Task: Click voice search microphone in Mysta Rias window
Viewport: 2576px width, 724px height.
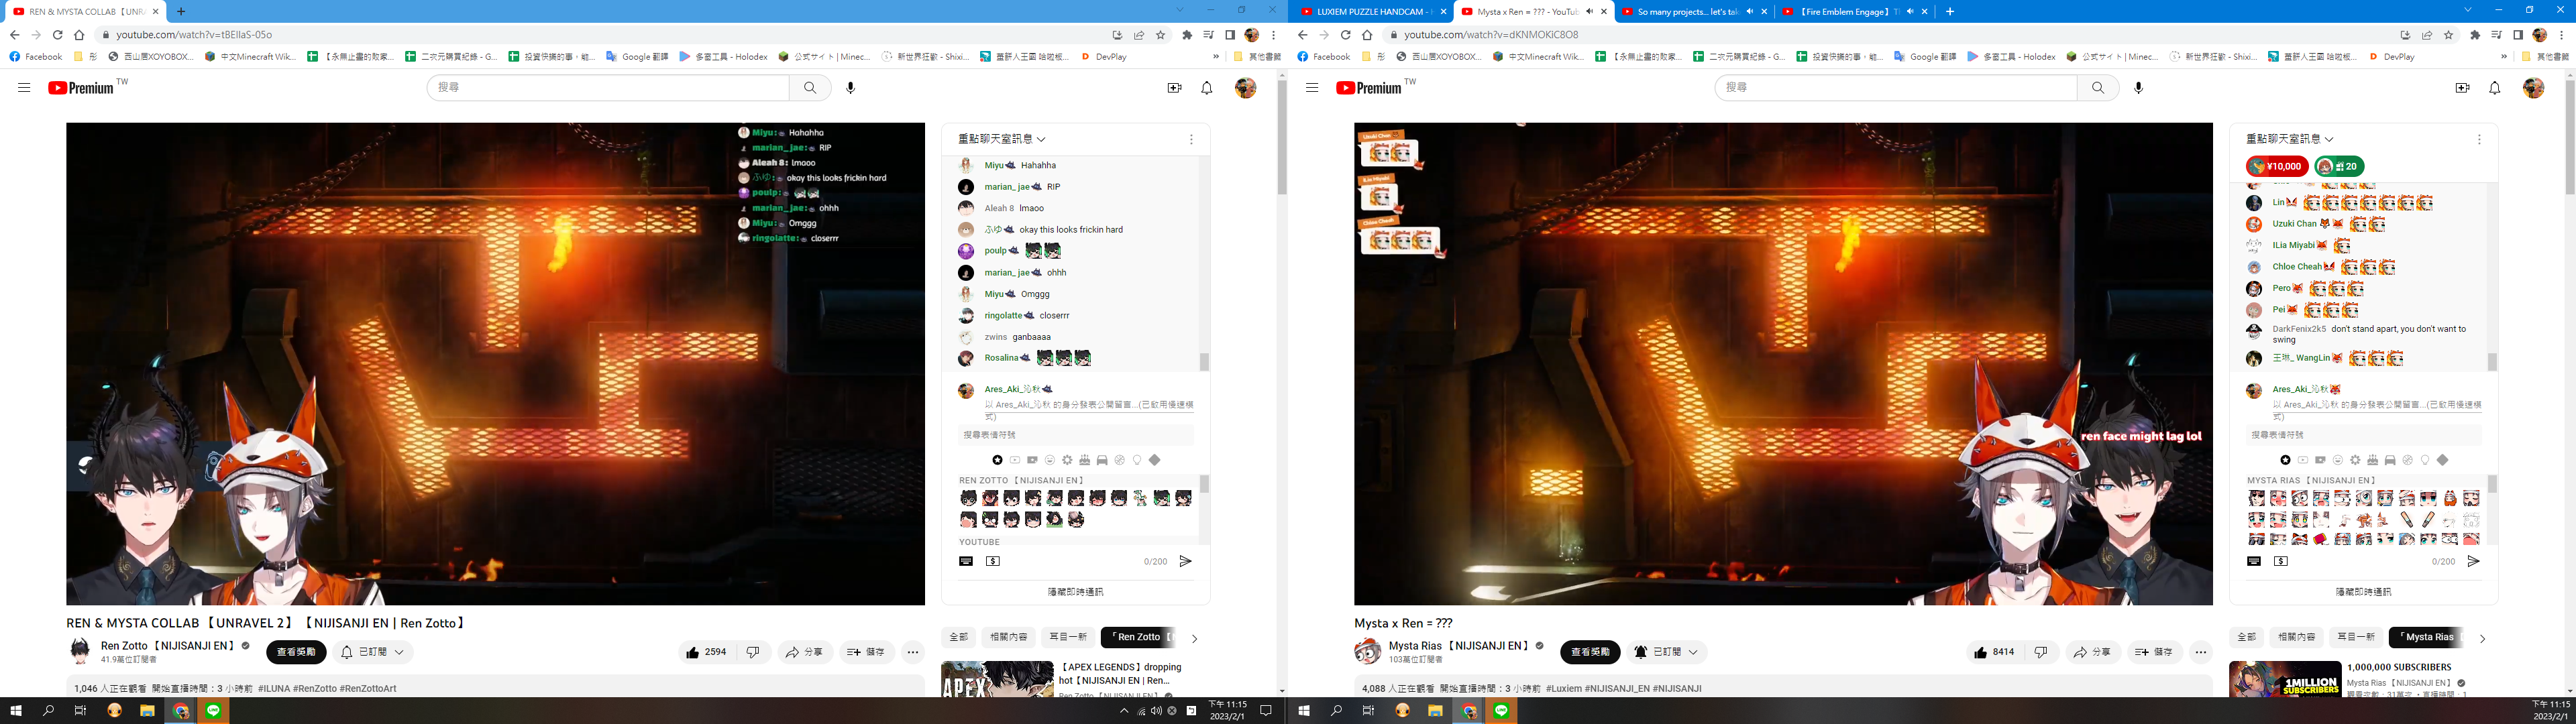Action: pos(2138,88)
